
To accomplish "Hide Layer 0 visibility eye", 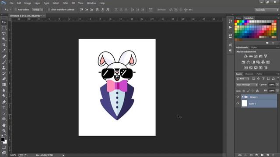I will point(238,103).
